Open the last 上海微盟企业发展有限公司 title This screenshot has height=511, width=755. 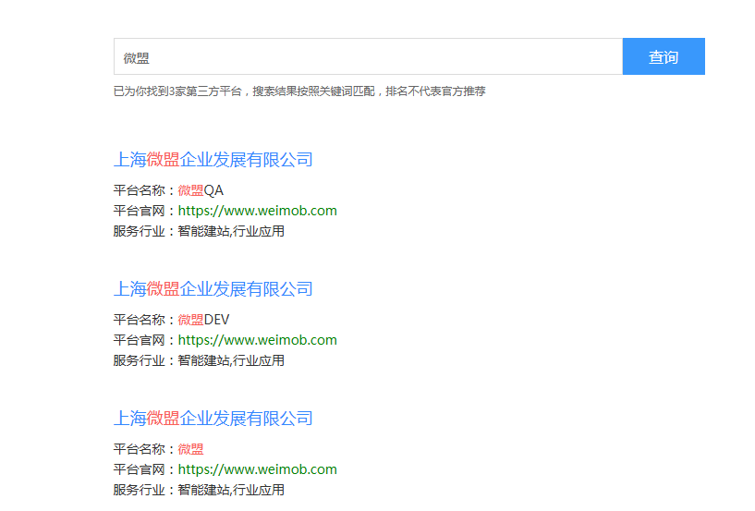tap(213, 419)
